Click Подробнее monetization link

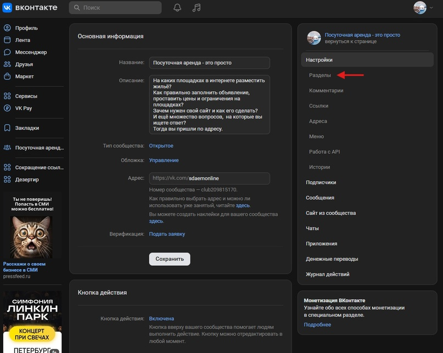point(317,324)
